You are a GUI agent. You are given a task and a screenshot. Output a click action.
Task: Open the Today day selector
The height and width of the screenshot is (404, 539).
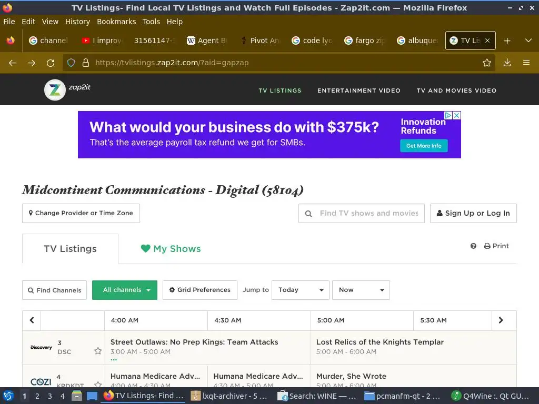pyautogui.click(x=301, y=290)
